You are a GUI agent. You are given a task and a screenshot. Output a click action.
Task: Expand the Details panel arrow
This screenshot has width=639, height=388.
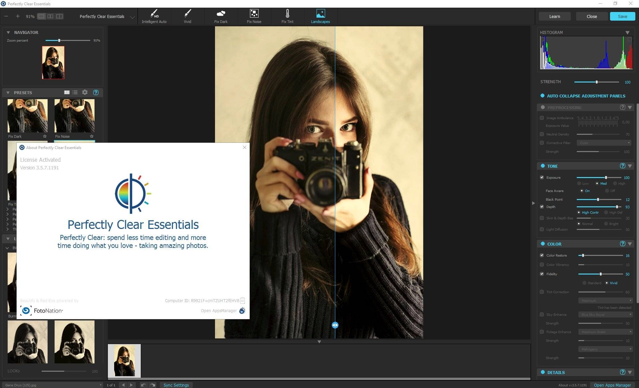630,372
